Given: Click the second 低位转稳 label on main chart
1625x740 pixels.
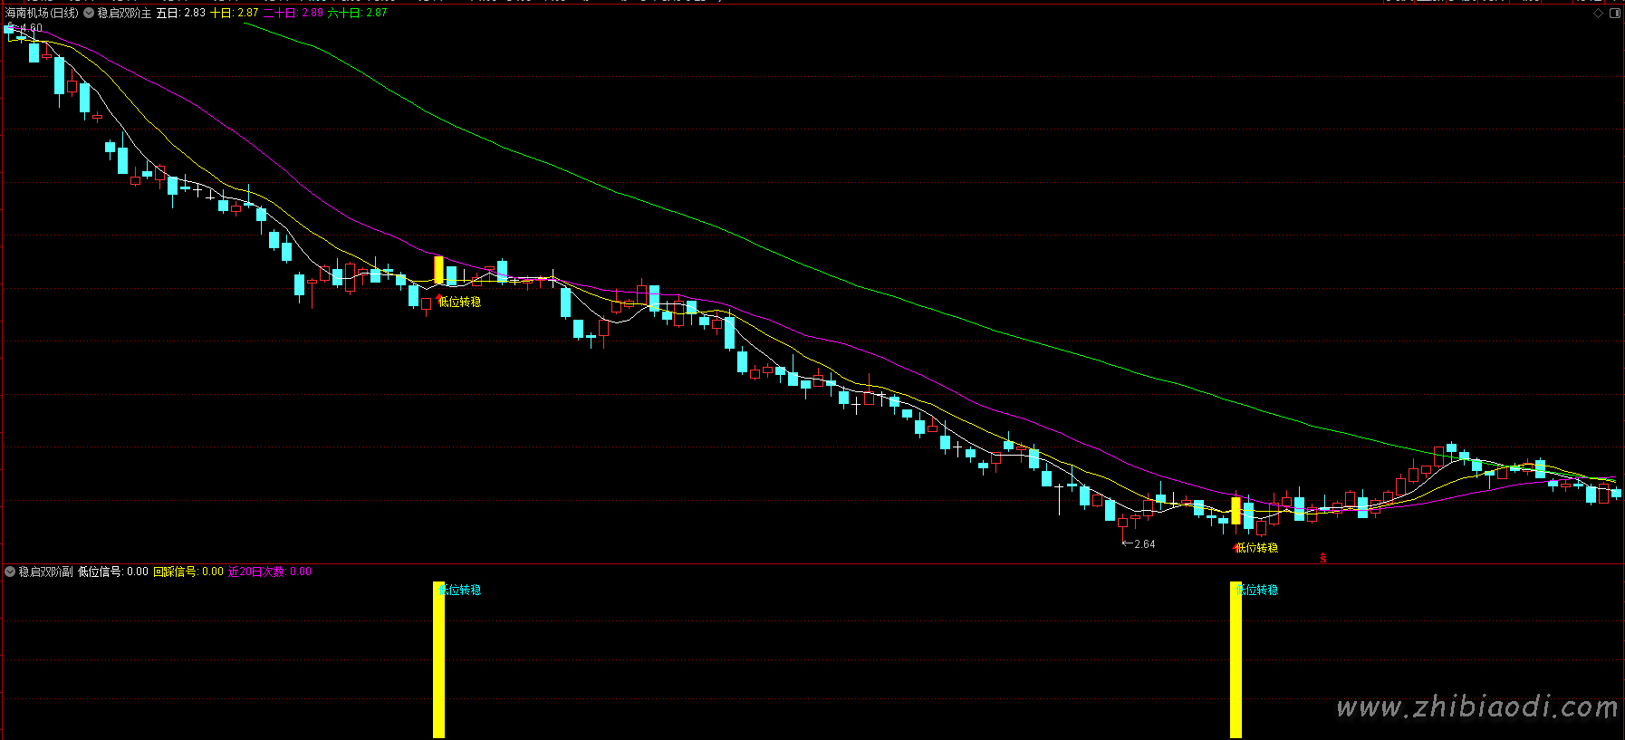Looking at the screenshot, I should 1257,548.
